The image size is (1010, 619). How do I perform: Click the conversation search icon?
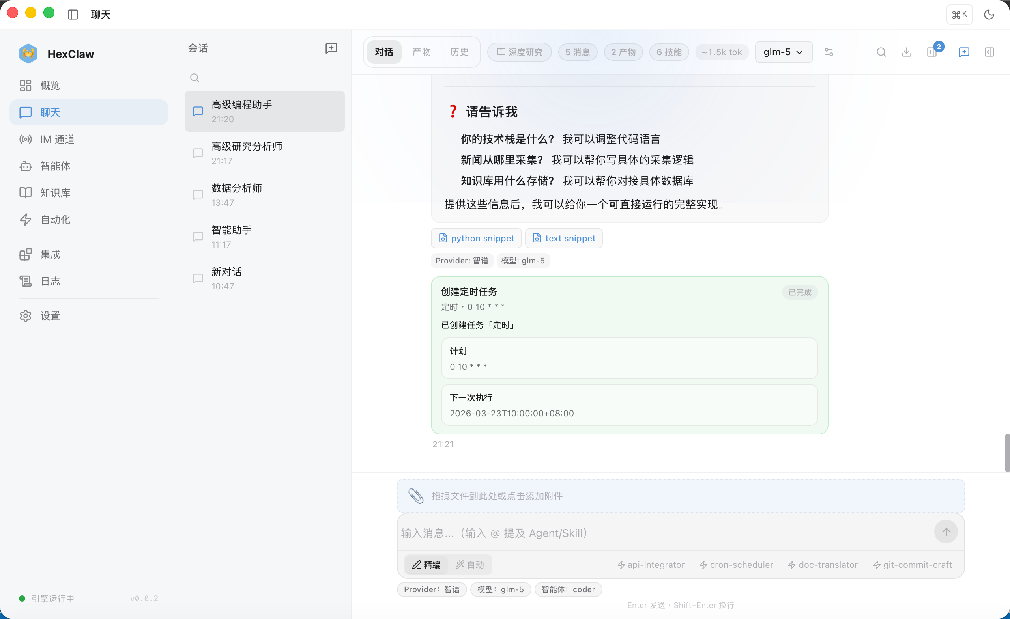[x=195, y=78]
